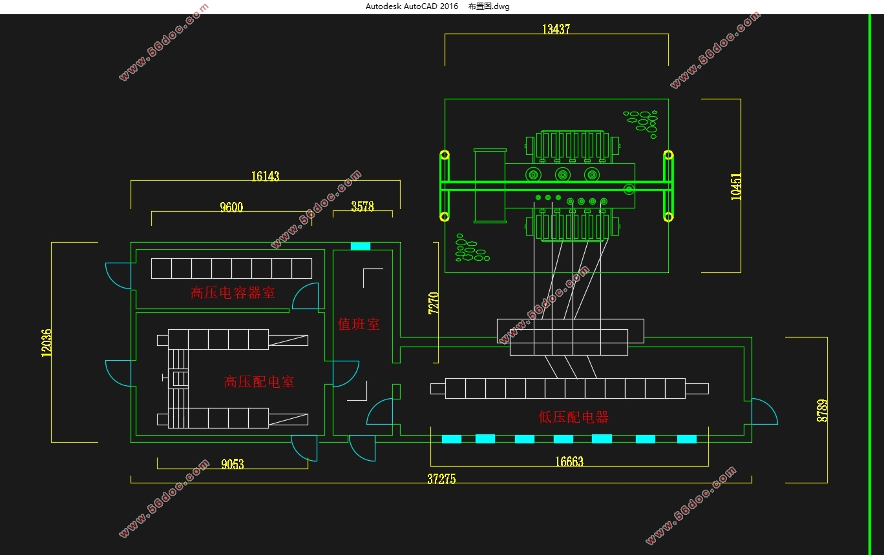
Task: Click the vertical 10451 dimension text
Action: click(737, 186)
